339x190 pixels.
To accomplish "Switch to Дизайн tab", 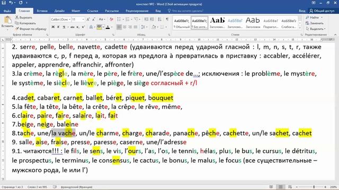I will click(59, 11).
